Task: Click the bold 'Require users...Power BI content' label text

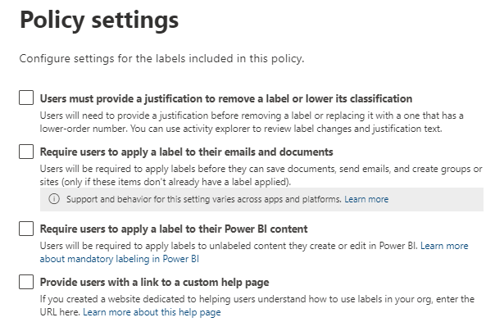Action: [174, 229]
